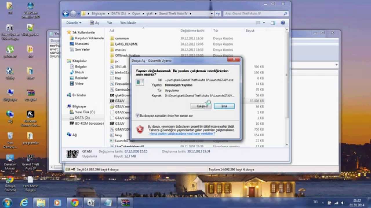Sort by the Değiştirme tarihi column
This screenshot has width=371, height=208.
192,30
